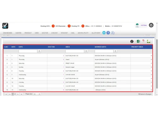Open the DASHBOARD menu

[8, 33]
